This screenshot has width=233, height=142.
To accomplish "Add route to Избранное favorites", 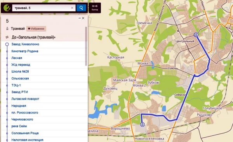I will tap(36, 29).
